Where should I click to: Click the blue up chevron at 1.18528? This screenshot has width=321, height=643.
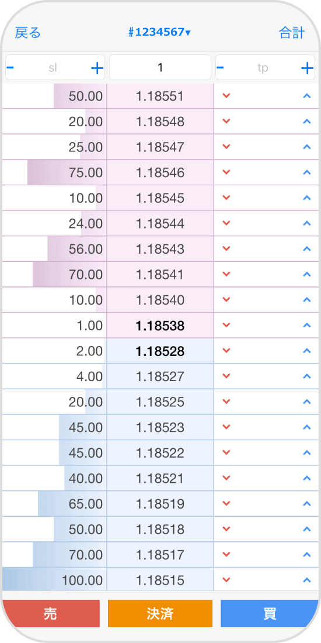coord(306,351)
